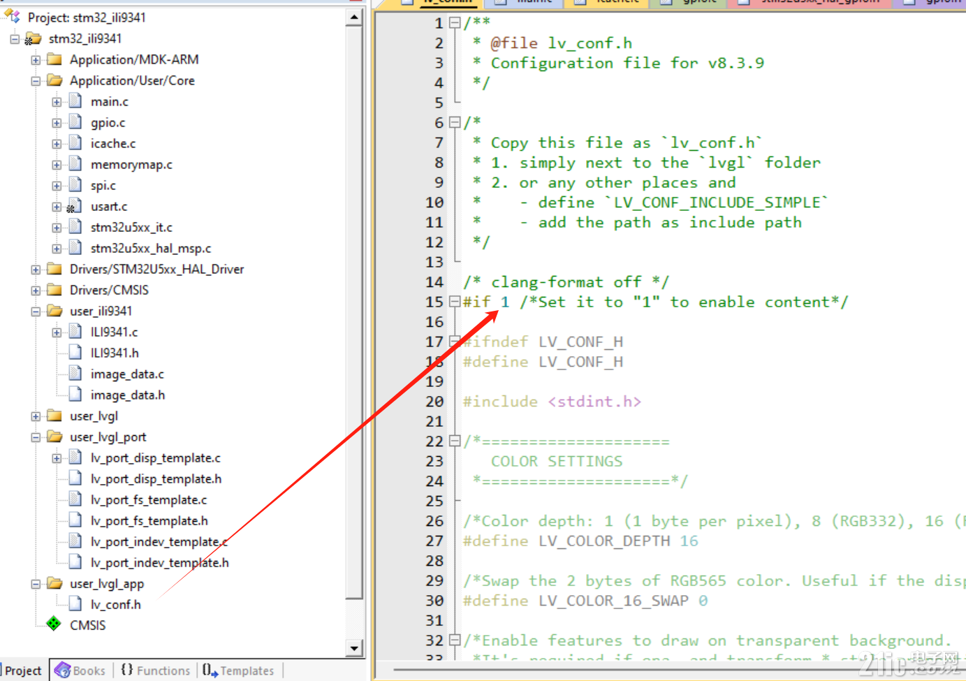Switch to the Functions tab
Image resolution: width=966 pixels, height=681 pixels.
coord(155,671)
